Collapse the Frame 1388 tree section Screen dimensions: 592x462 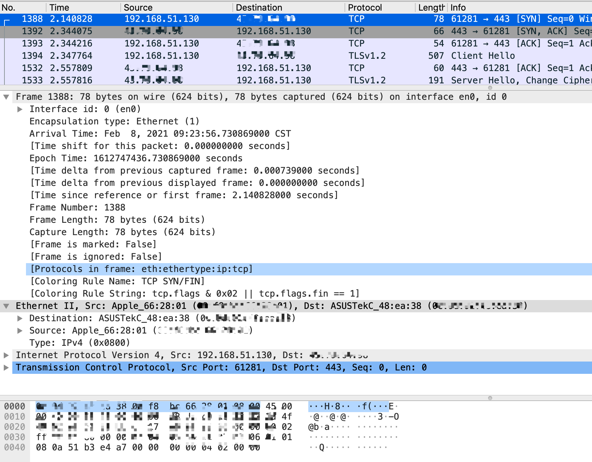pyautogui.click(x=6, y=97)
